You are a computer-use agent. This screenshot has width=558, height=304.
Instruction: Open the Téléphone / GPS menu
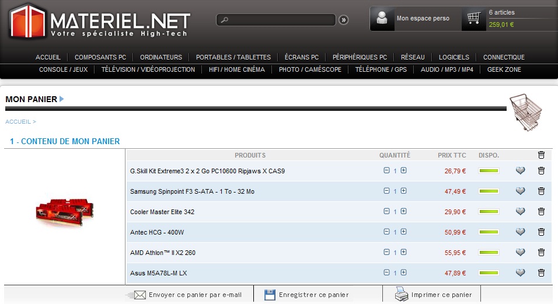[x=381, y=69]
